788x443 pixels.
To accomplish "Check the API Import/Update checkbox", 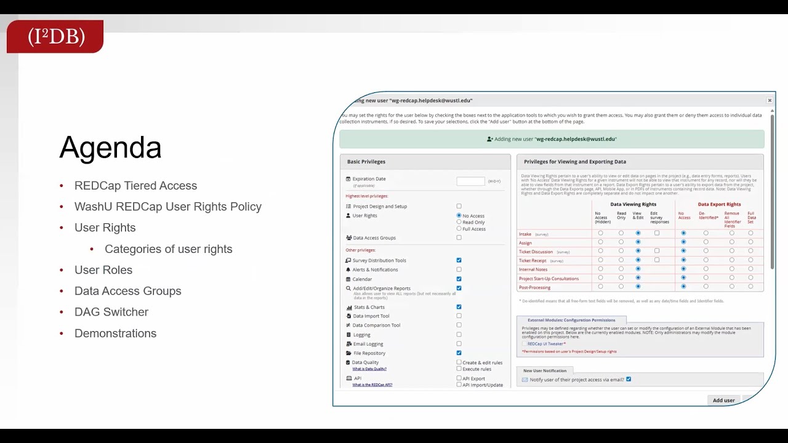I will pyautogui.click(x=459, y=385).
